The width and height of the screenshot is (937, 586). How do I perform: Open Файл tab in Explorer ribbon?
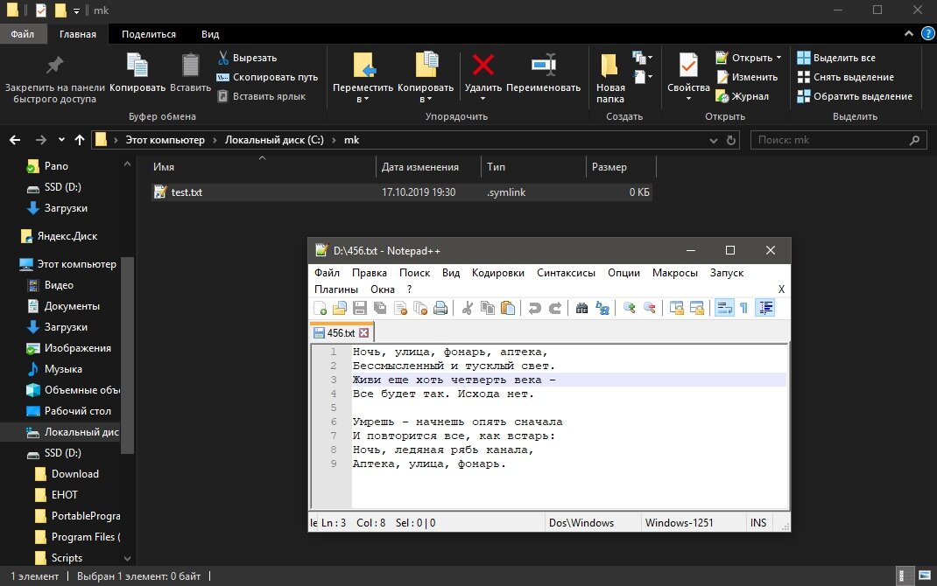(22, 34)
